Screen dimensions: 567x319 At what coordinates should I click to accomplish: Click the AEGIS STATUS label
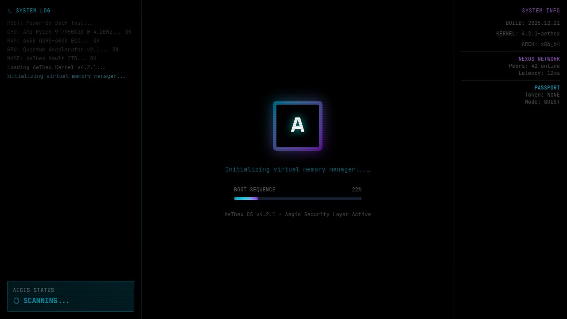coord(34,290)
